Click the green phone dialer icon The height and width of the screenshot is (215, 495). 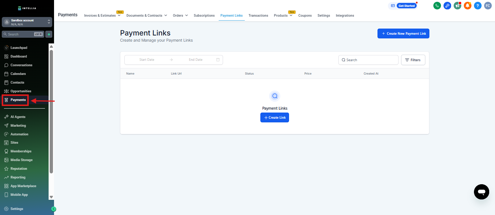pyautogui.click(x=437, y=5)
